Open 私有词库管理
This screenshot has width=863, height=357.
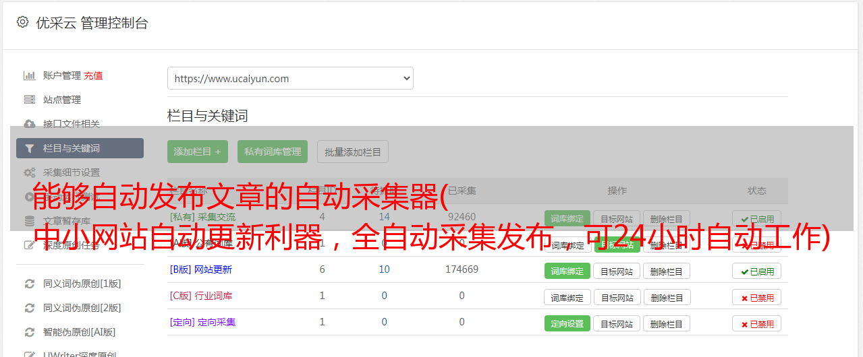tap(273, 152)
